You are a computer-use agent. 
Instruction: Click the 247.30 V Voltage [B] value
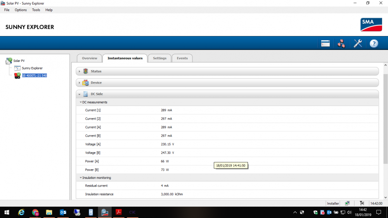167,153
